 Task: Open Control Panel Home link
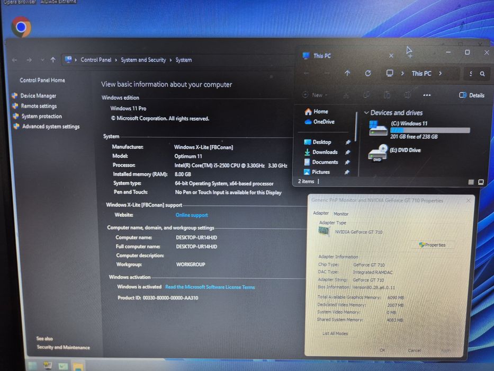pos(42,80)
